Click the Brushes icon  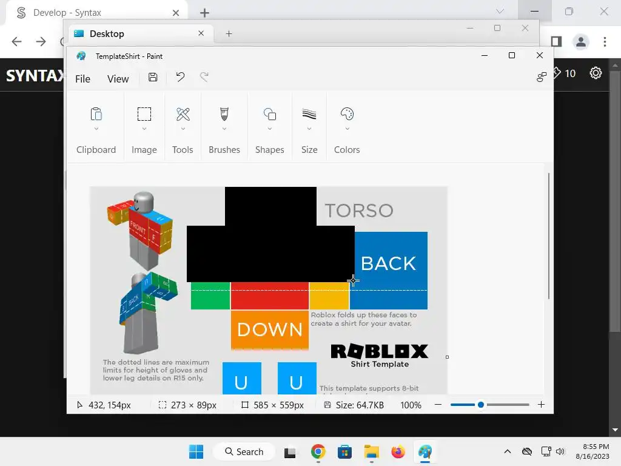224,114
